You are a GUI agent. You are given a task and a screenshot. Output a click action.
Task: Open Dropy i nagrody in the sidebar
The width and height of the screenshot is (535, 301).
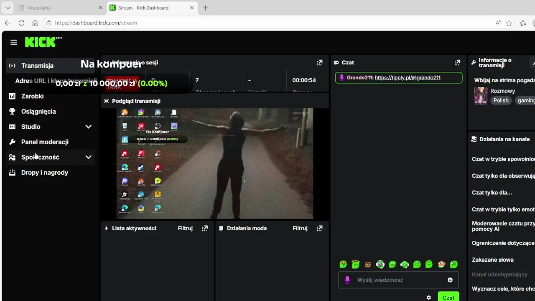50,173
